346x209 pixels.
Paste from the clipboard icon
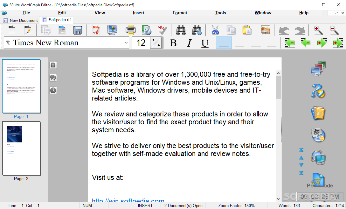(247, 30)
